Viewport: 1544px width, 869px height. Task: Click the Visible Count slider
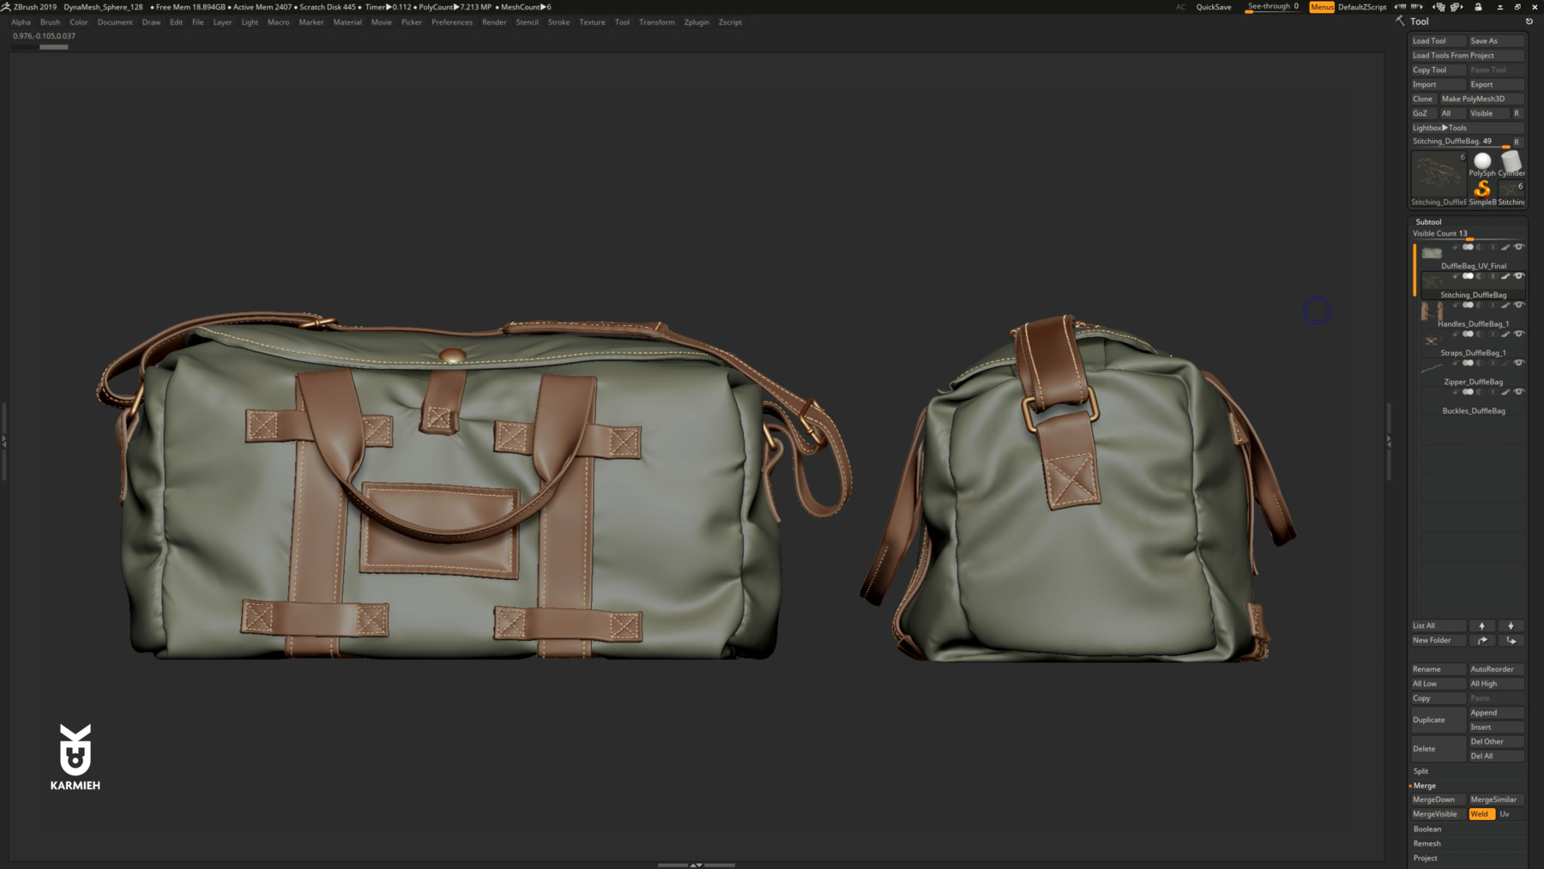[x=1468, y=234]
